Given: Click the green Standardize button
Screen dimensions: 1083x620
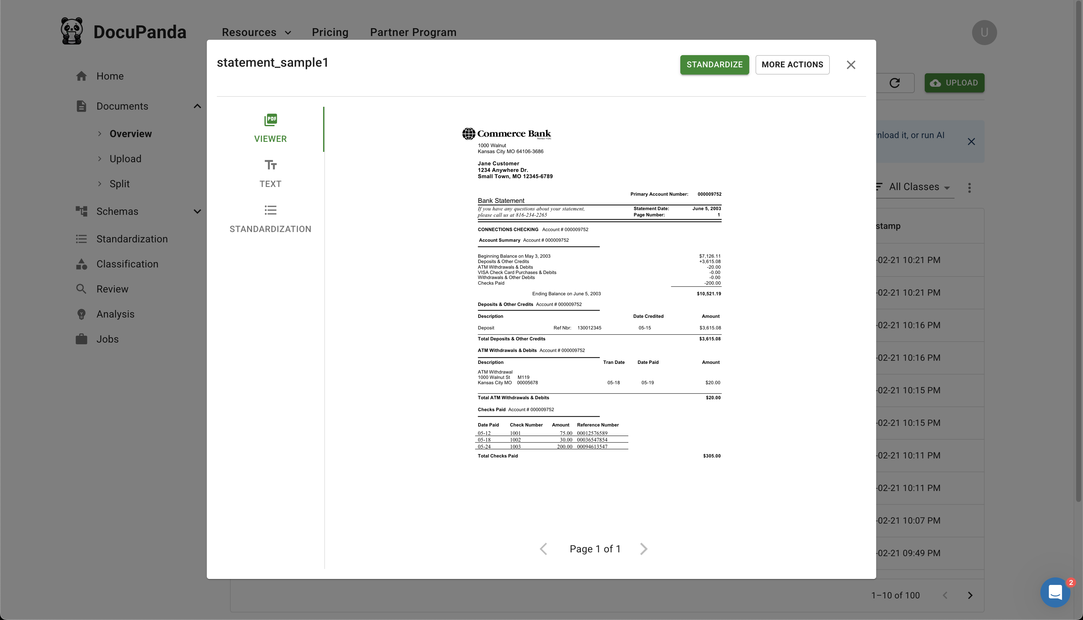Looking at the screenshot, I should tap(714, 65).
